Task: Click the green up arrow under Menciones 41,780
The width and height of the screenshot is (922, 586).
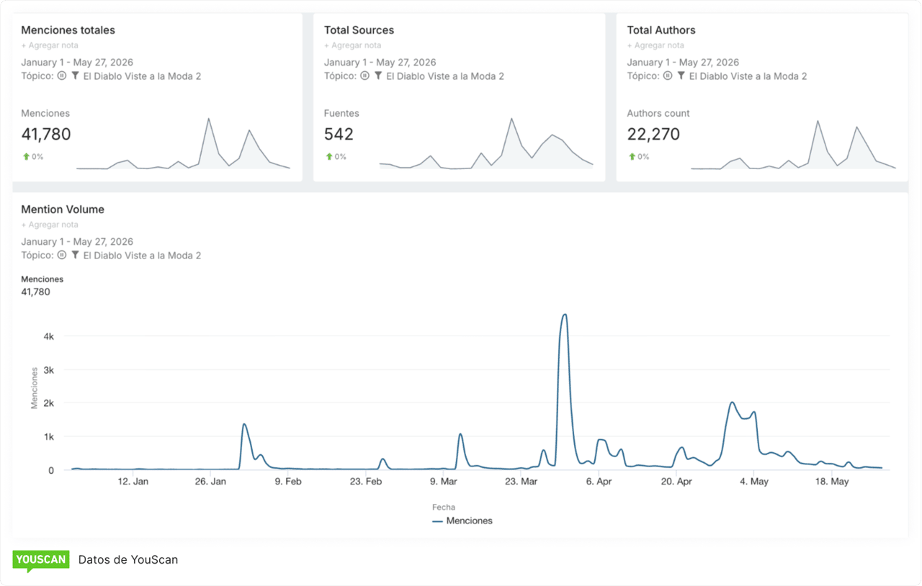Action: [27, 156]
